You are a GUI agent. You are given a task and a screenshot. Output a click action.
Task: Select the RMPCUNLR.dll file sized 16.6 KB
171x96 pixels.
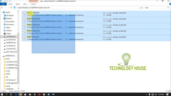pyautogui.click(x=96, y=14)
